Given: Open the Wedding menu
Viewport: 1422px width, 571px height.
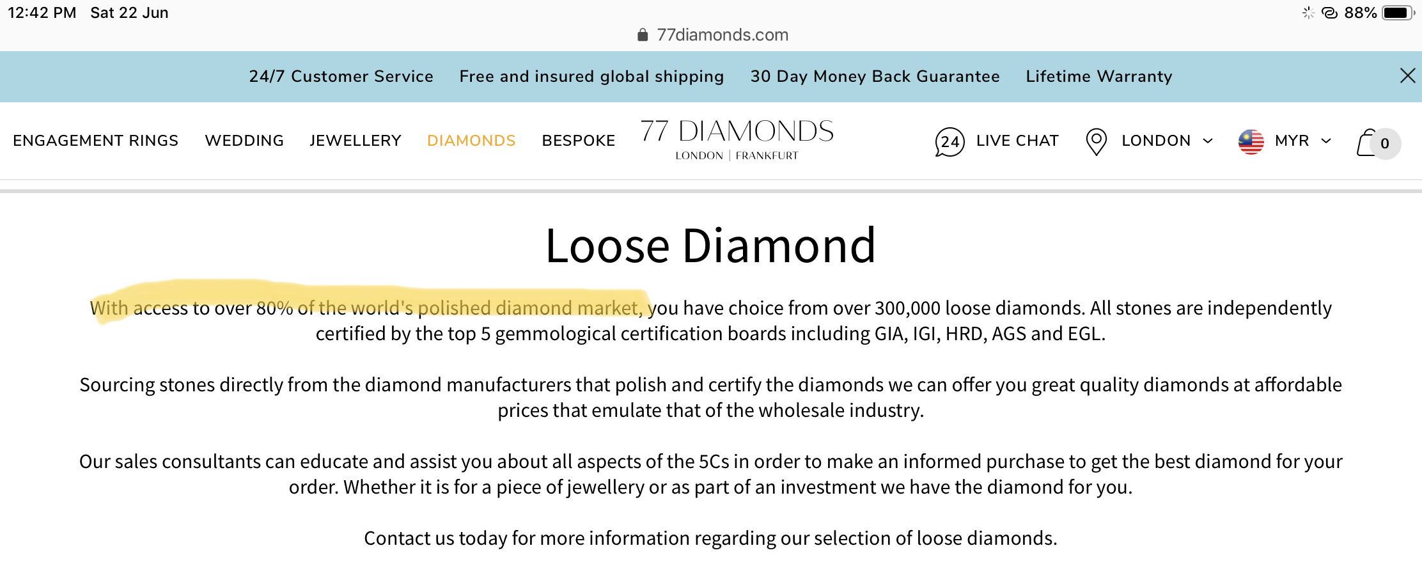Looking at the screenshot, I should click(x=244, y=141).
